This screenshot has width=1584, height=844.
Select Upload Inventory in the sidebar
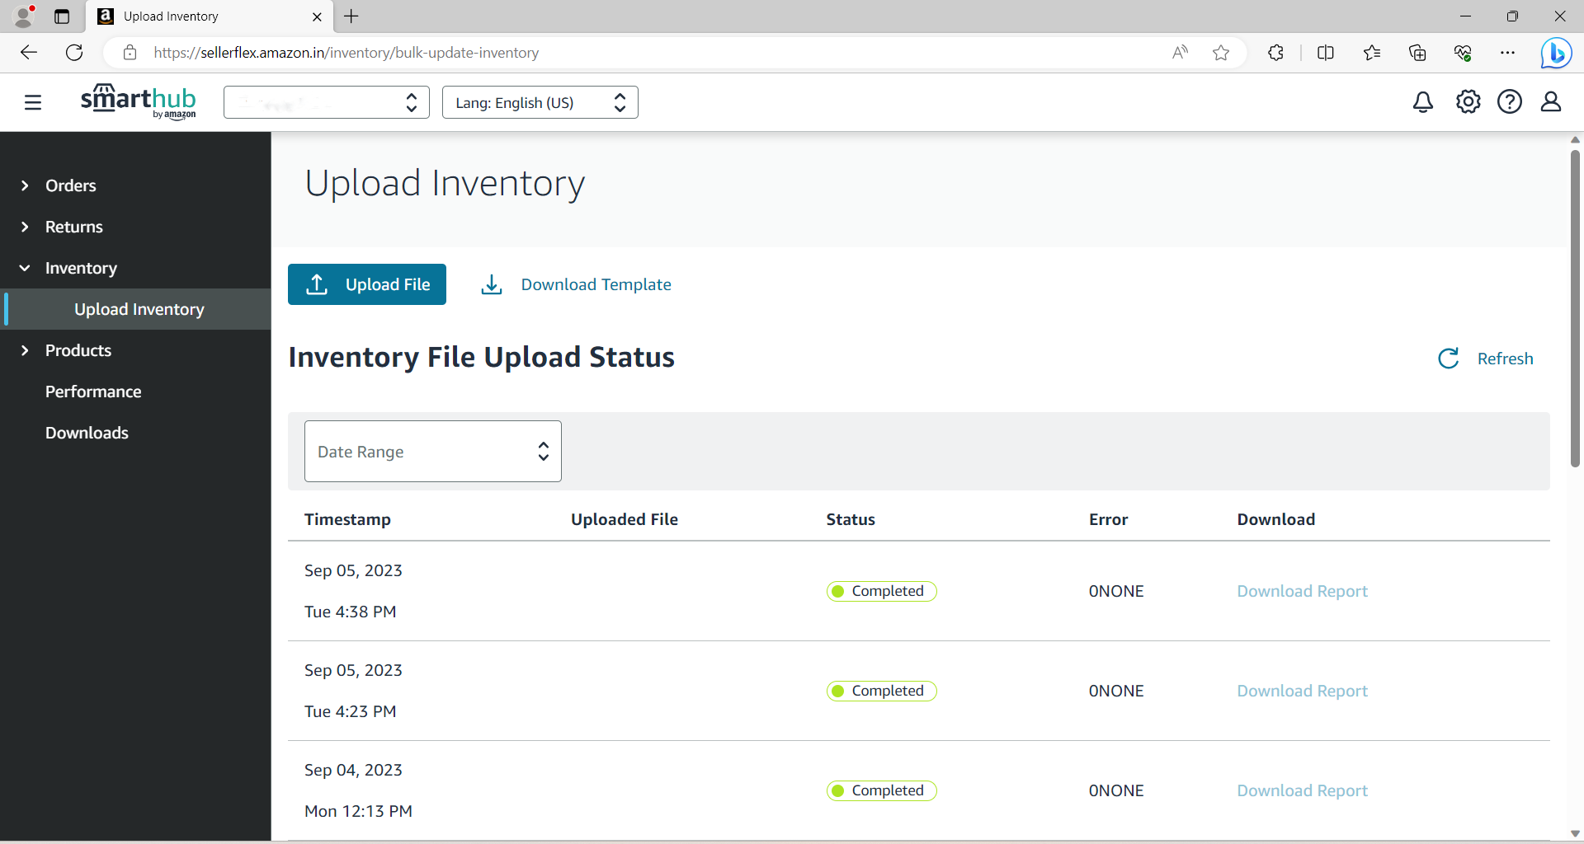(139, 309)
